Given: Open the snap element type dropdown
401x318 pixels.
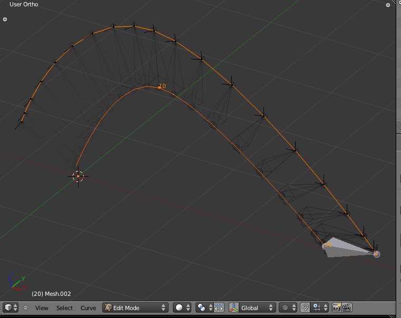Looking at the screenshot, I should pyautogui.click(x=320, y=307).
